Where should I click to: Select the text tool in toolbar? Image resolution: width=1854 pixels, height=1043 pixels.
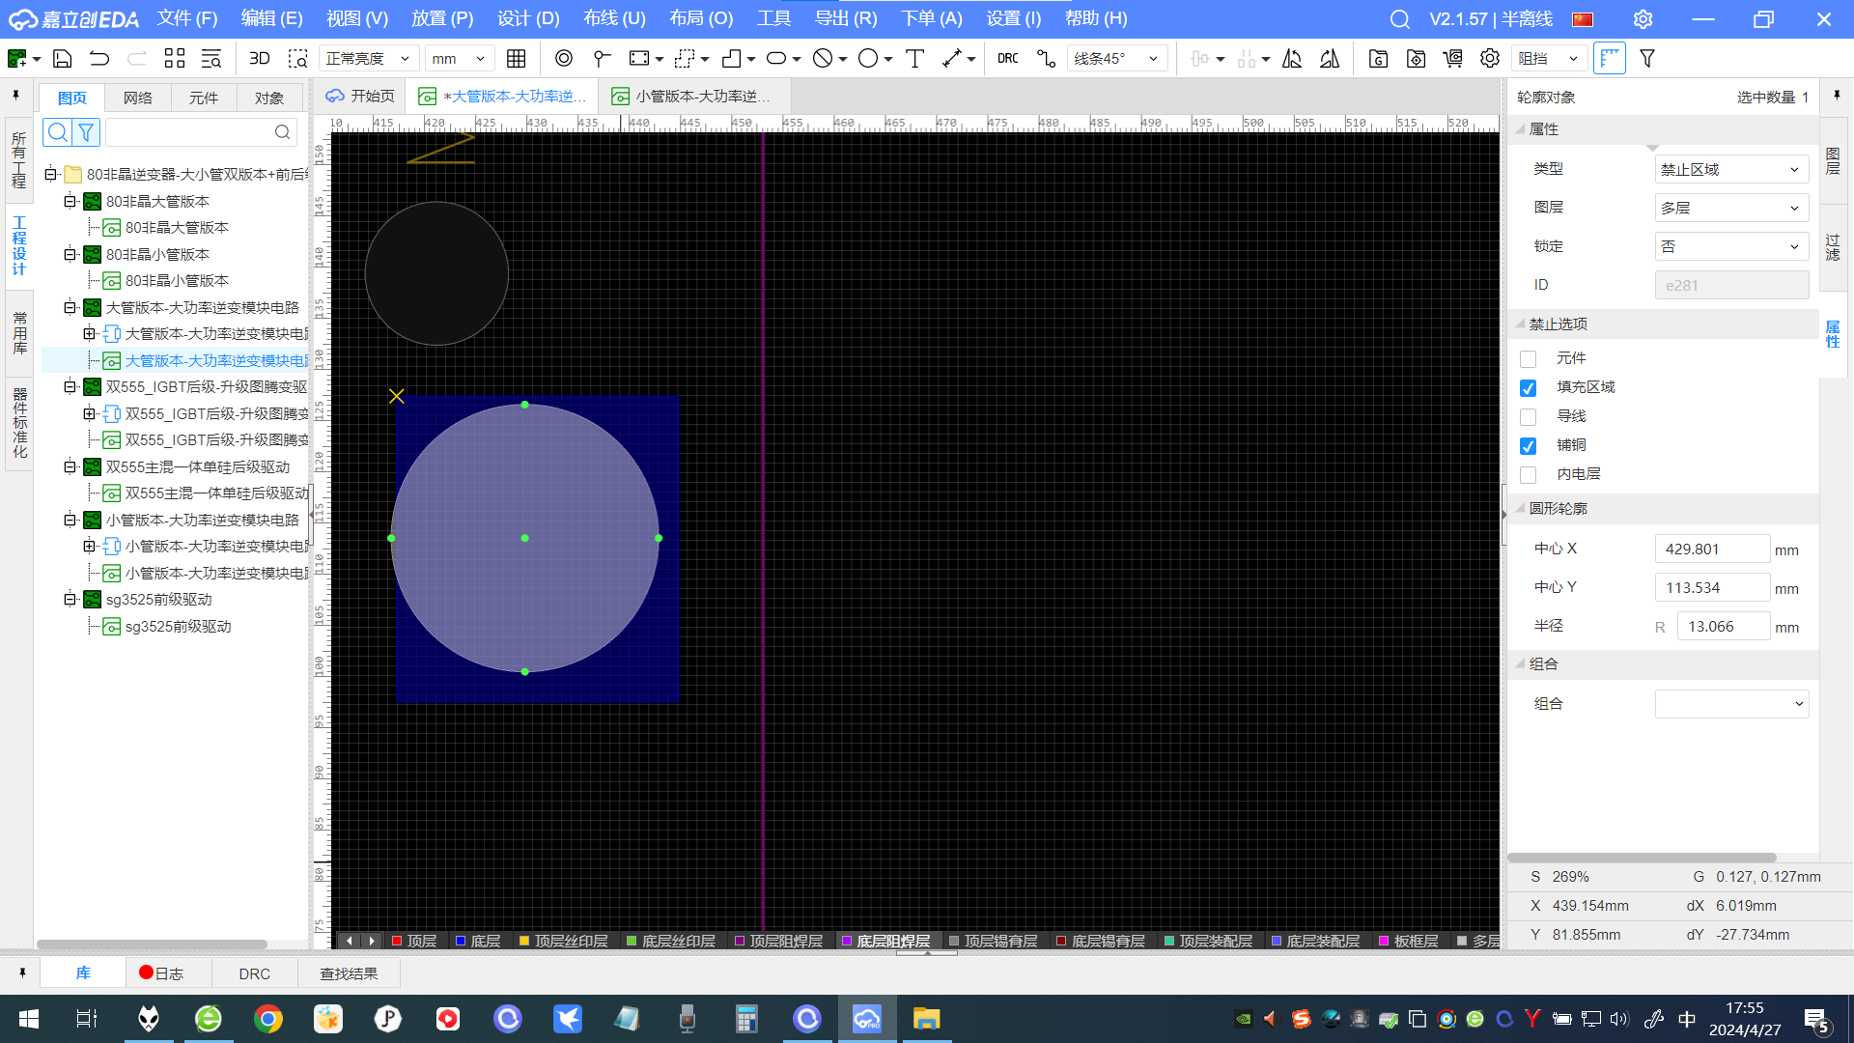(x=914, y=59)
